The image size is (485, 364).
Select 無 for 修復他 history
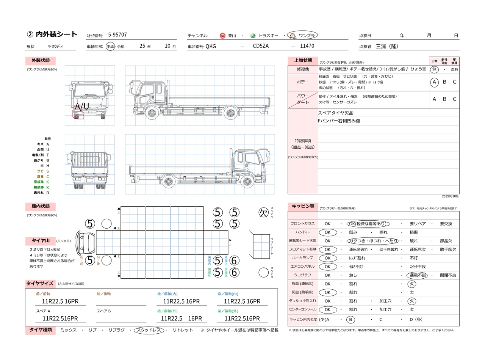[x=434, y=69]
